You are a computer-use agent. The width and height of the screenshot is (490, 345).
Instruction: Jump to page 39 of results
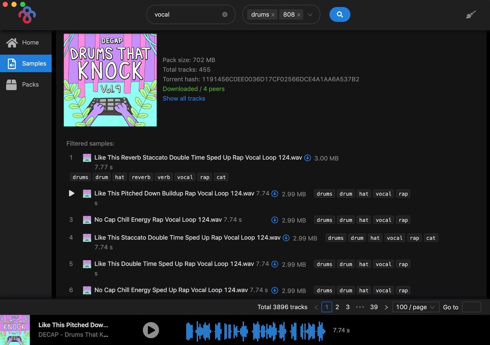click(374, 307)
